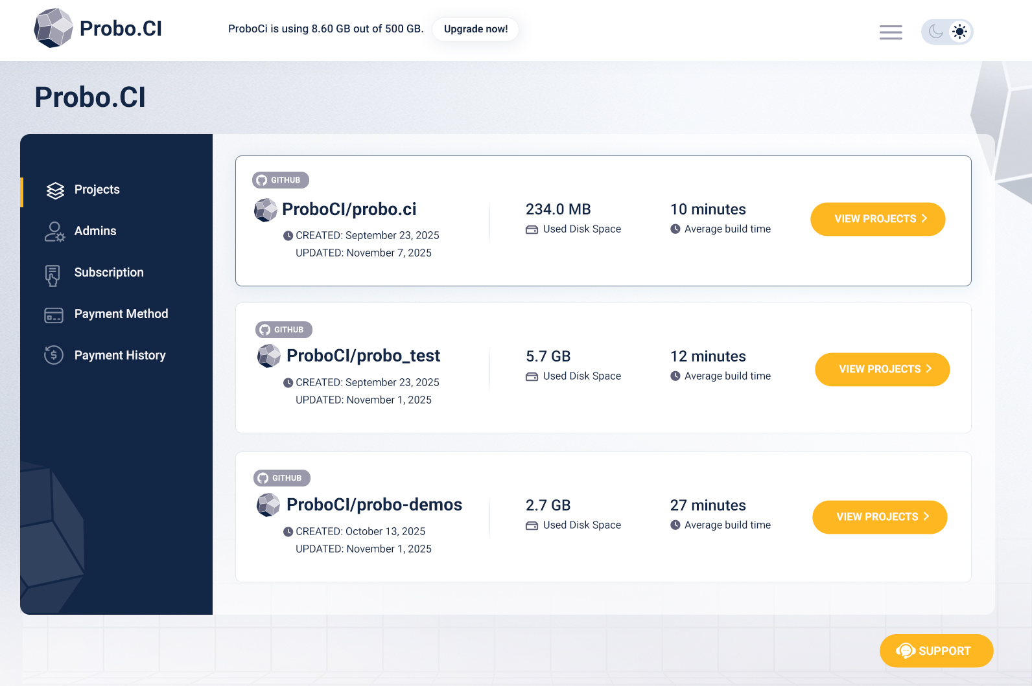Screen dimensions: 1032x686
Task: Click the polyhedron icon beside ProboCI/probo_test
Action: pos(269,356)
